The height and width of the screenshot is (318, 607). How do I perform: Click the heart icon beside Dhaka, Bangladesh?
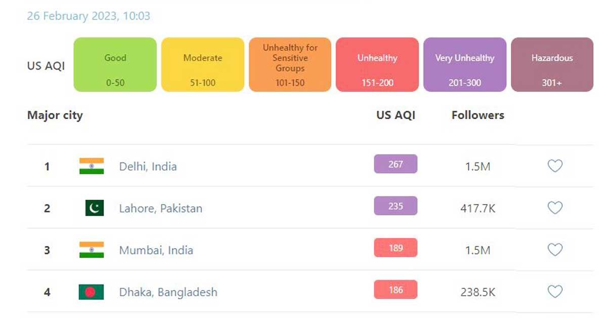coord(555,292)
